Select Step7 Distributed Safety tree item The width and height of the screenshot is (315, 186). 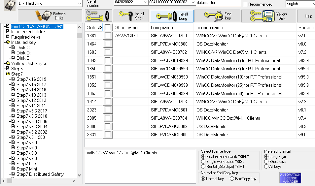40,174
